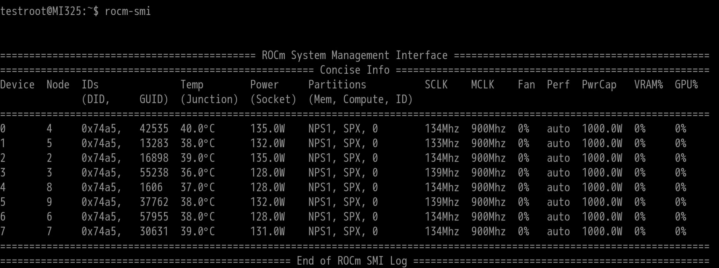Select GUID value 16898

tap(154, 158)
